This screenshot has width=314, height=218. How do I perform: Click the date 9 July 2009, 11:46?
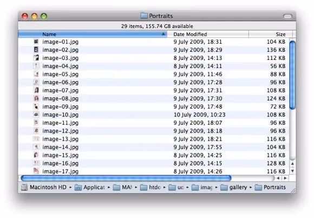(198, 74)
